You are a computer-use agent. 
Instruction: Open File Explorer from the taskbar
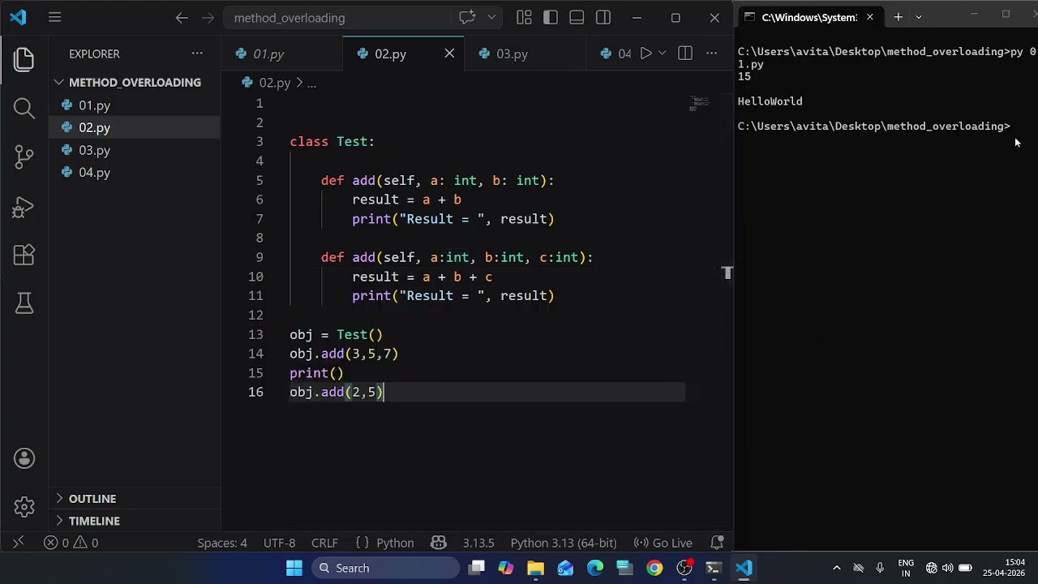535,568
